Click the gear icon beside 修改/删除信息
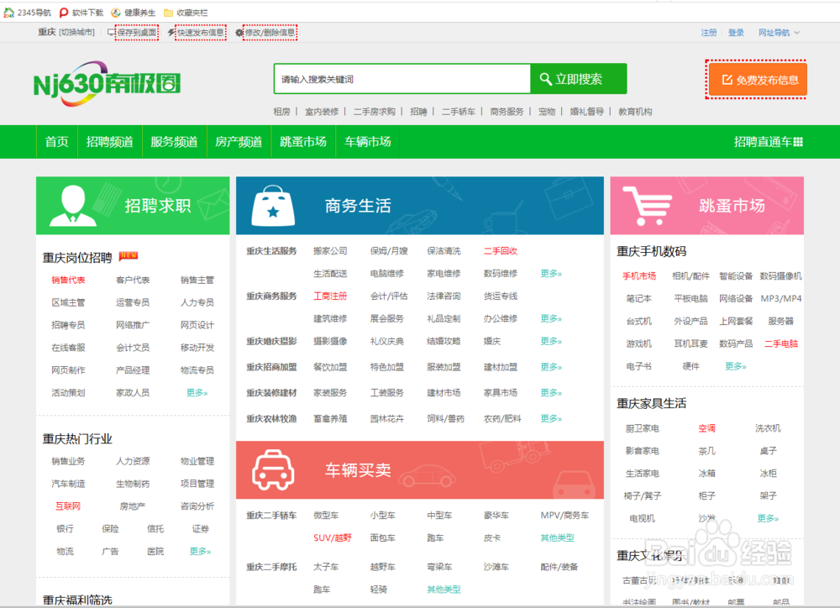 coord(240,30)
